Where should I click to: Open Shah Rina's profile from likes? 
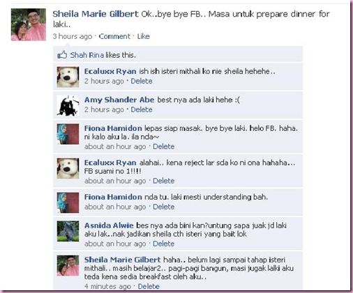coord(87,55)
